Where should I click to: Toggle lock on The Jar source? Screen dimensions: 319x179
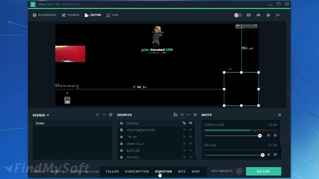[x=184, y=137]
